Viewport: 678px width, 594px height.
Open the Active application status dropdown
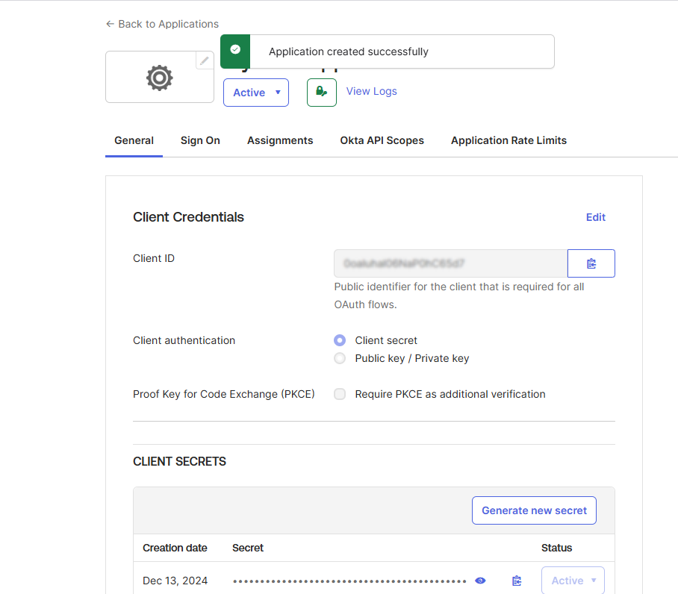(256, 93)
